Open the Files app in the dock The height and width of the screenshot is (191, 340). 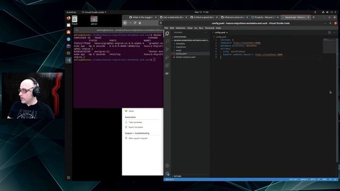(x=69, y=25)
